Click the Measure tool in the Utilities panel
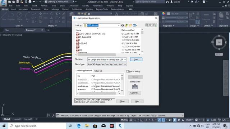Viewport: 230px width, 129px height. pos(206,16)
